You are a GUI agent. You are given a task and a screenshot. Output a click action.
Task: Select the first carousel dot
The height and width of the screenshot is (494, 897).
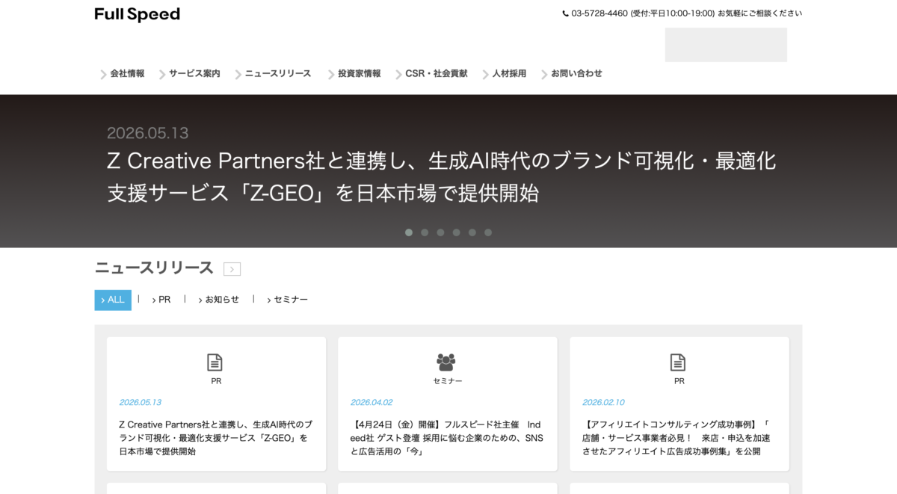[409, 232]
